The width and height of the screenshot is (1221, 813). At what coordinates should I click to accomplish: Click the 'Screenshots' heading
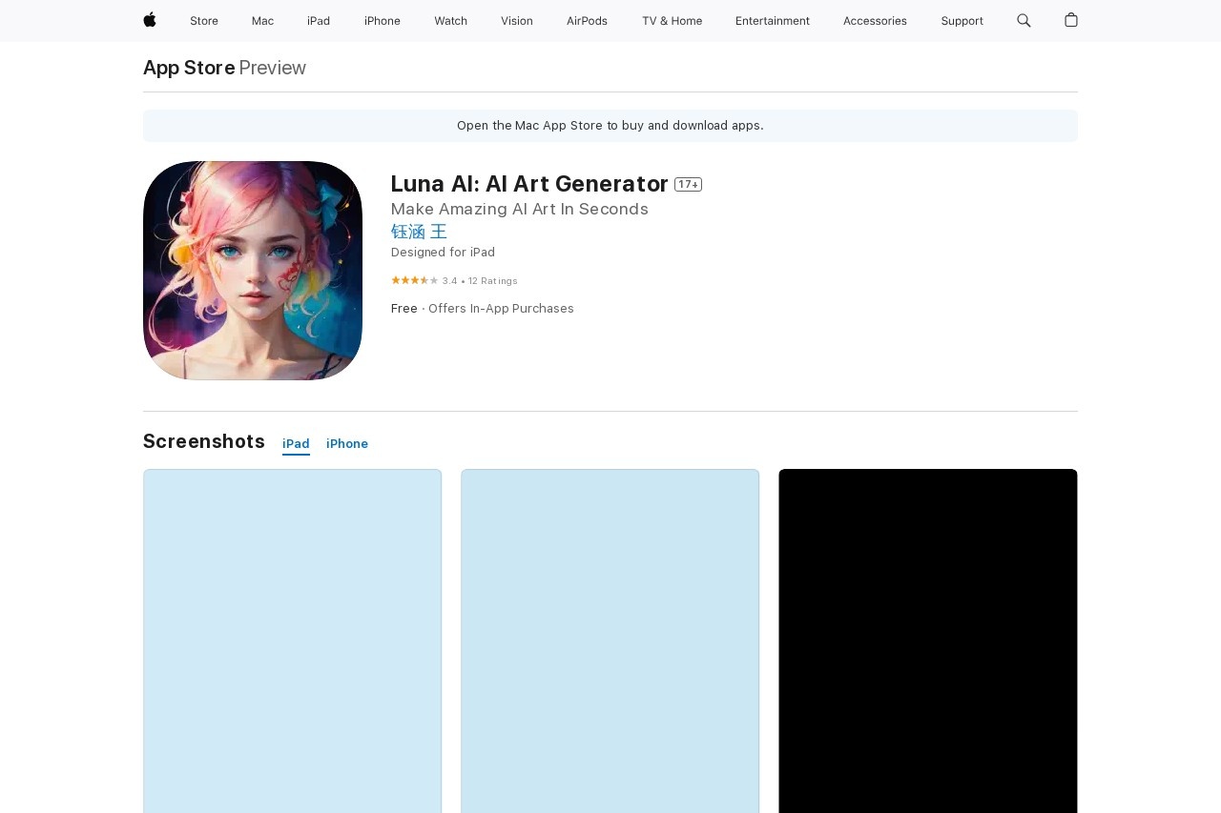pyautogui.click(x=204, y=441)
